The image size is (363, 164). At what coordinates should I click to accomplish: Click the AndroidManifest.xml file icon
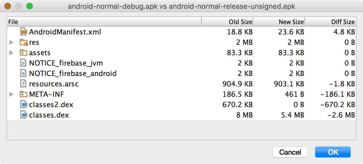coord(23,32)
